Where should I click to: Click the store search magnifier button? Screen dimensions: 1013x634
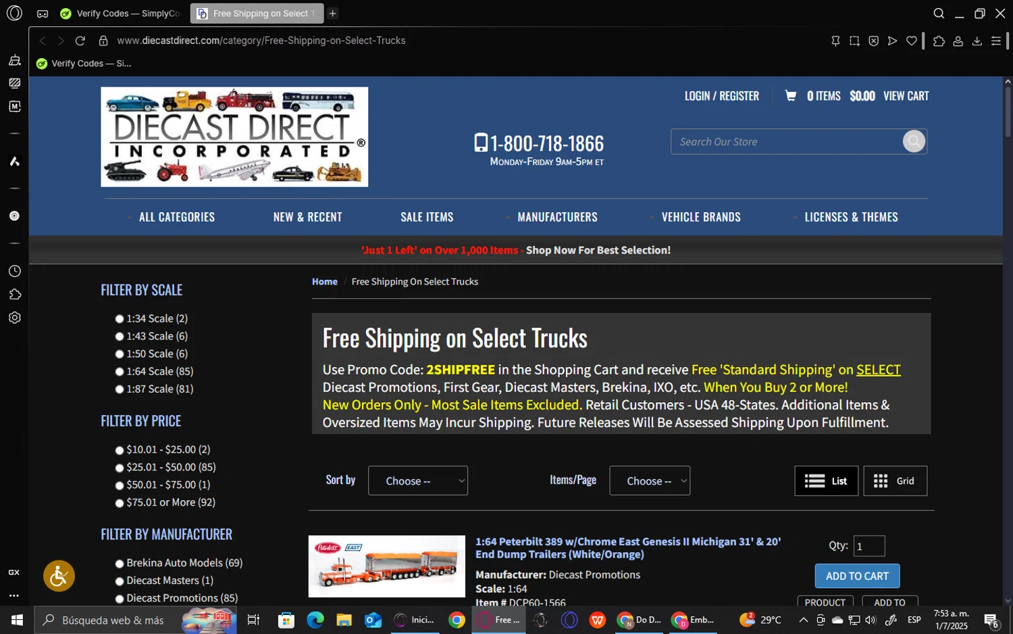tap(914, 141)
